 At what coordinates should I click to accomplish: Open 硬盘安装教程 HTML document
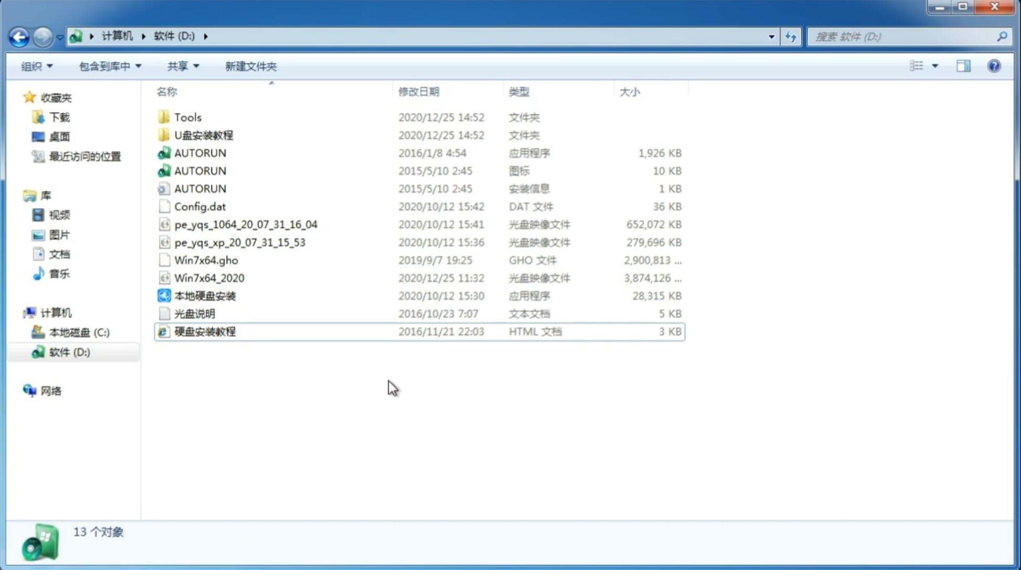pyautogui.click(x=204, y=331)
